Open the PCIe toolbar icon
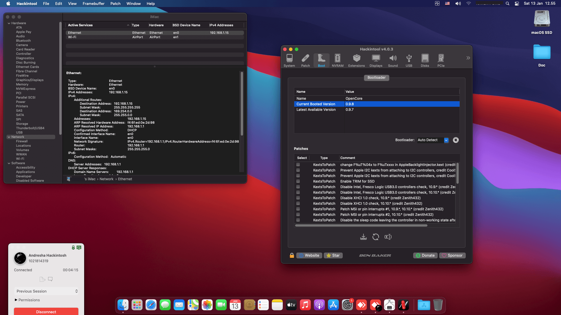Viewport: 561px width, 315px height. pos(441,61)
